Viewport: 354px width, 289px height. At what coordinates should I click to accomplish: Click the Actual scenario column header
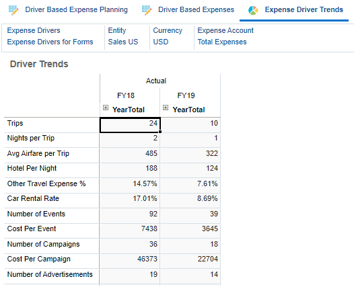(156, 81)
